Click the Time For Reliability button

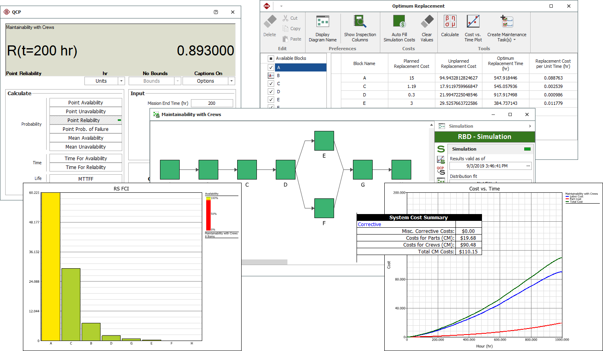86,167
